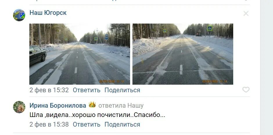Open the 2 фев в 15:38 timestamp
Screen dimensions: 273x135
[49, 124]
